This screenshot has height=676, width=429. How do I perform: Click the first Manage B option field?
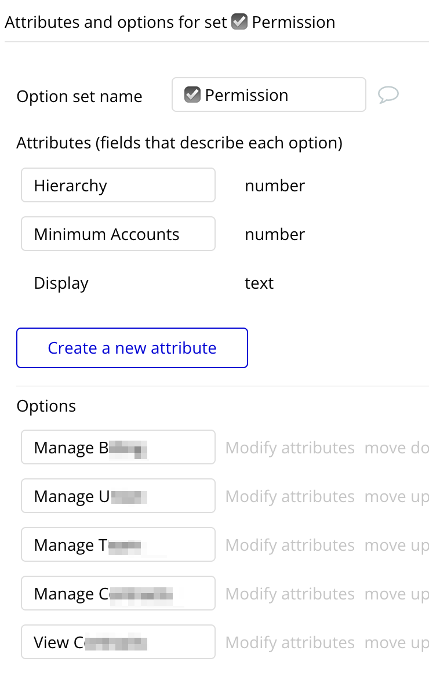coord(118,448)
